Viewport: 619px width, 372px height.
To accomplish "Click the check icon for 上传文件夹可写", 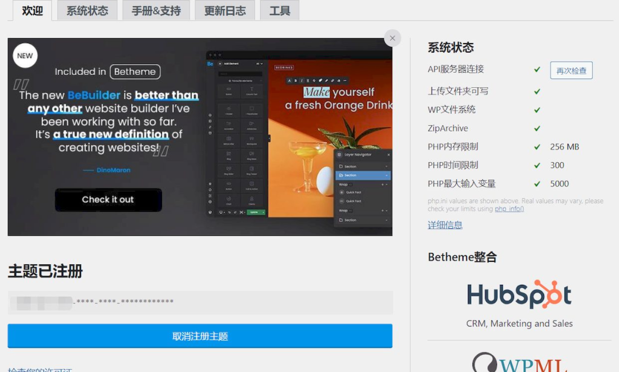I will [537, 91].
